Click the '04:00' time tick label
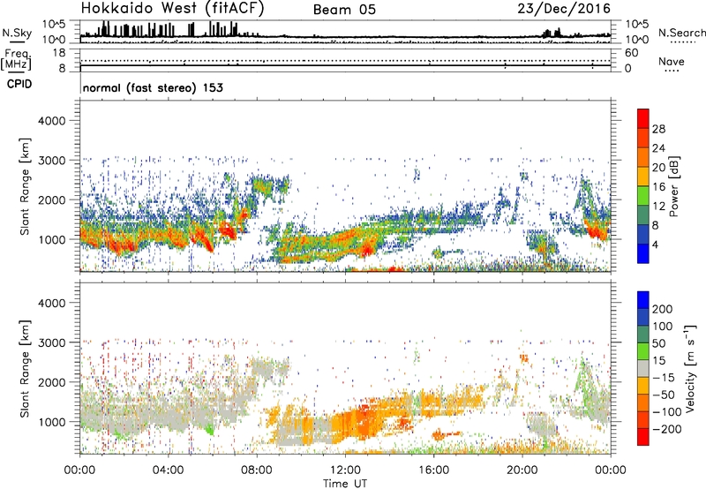Screen dimensions: 706x489 tap(168, 470)
